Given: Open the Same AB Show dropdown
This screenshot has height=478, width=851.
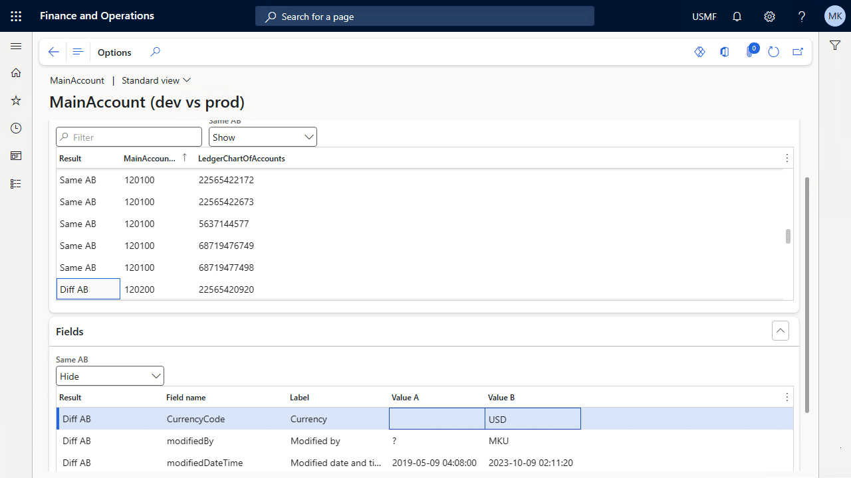Looking at the screenshot, I should click(263, 137).
